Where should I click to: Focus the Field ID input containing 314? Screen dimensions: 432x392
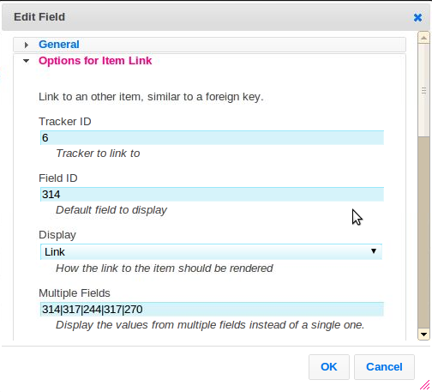(212, 195)
